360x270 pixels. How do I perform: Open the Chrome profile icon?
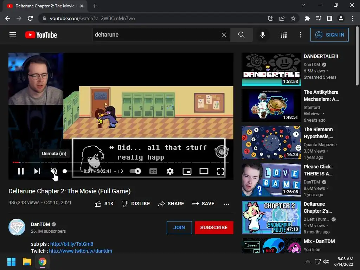point(341,18)
